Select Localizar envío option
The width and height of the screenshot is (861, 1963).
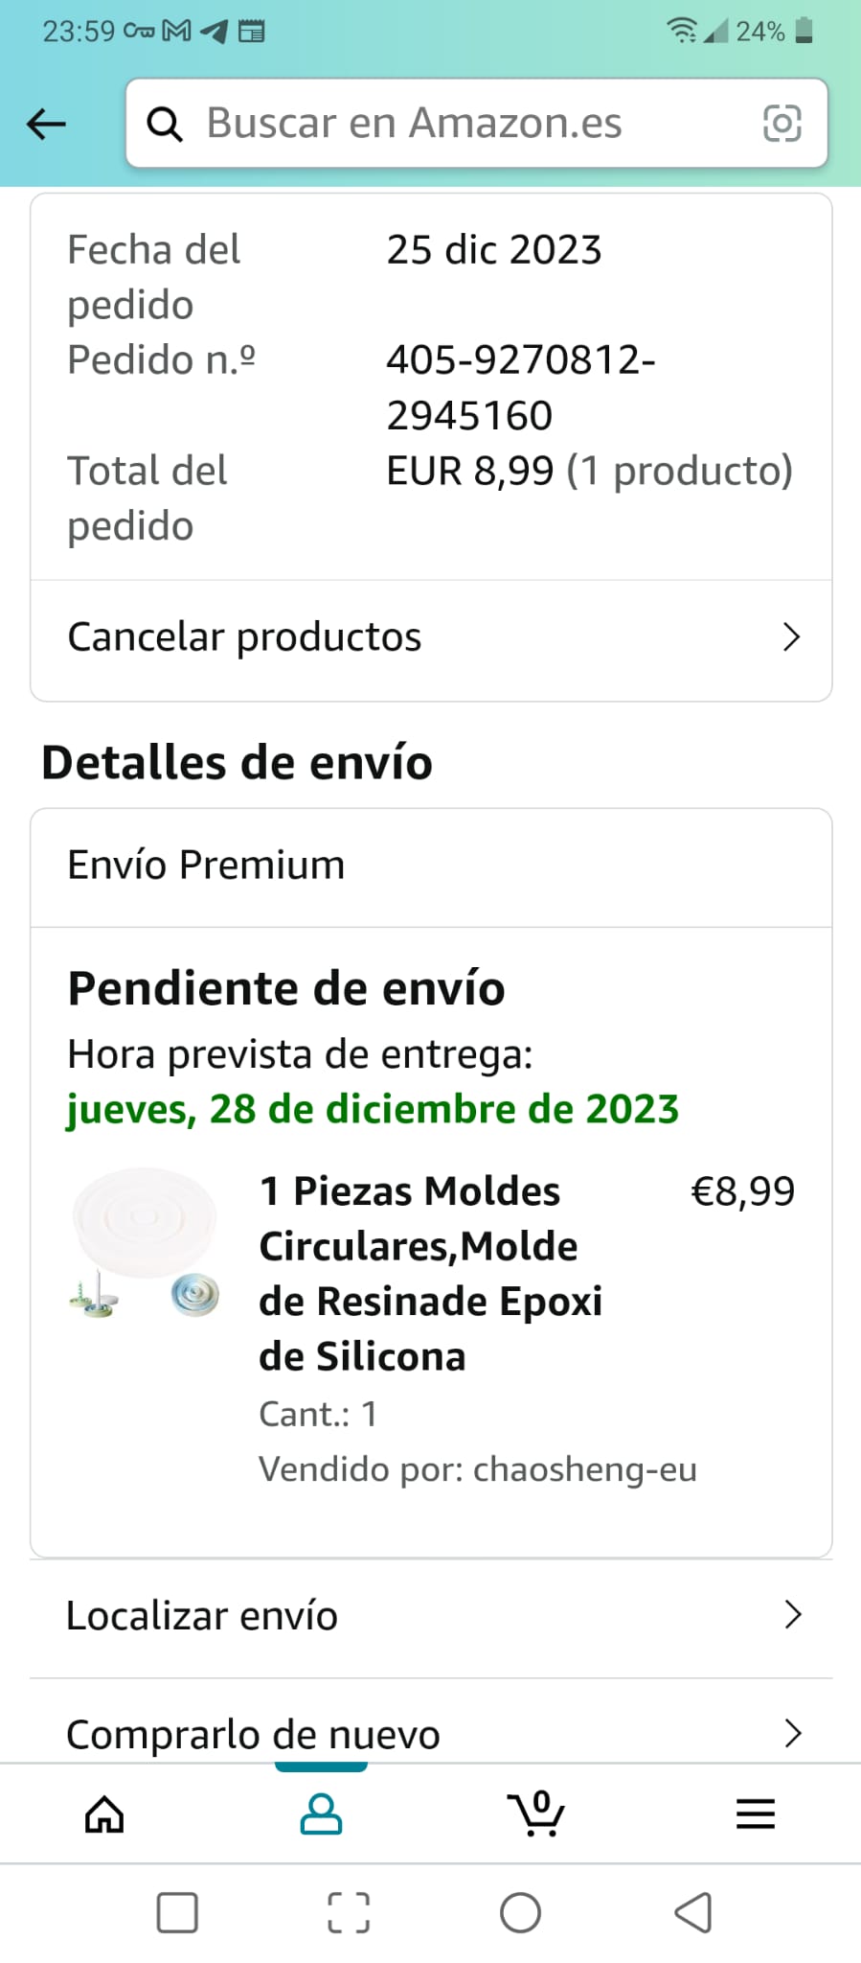click(x=202, y=1616)
